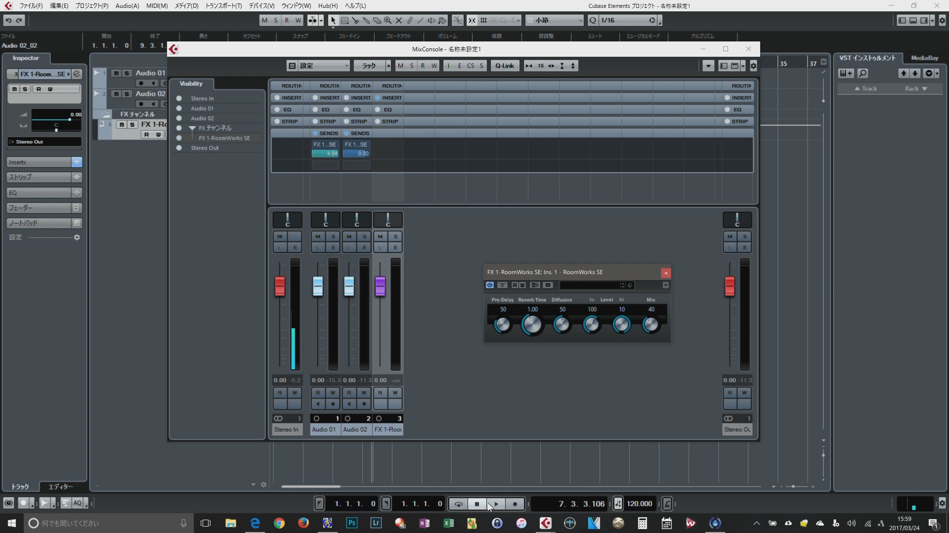
Task: Collapse the FX チャンネル visibility group
Action: 192,128
